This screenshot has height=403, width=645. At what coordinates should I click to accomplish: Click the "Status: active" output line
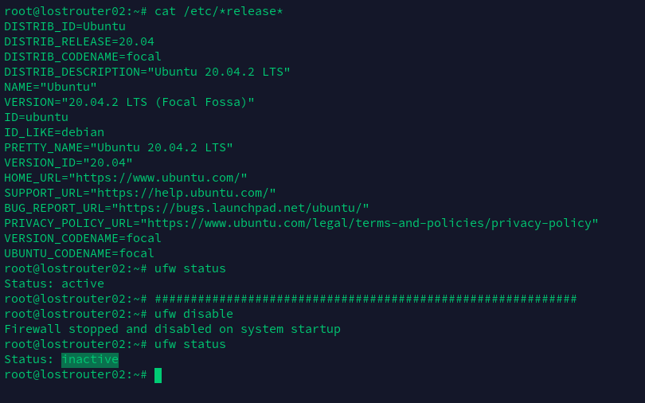pos(54,284)
